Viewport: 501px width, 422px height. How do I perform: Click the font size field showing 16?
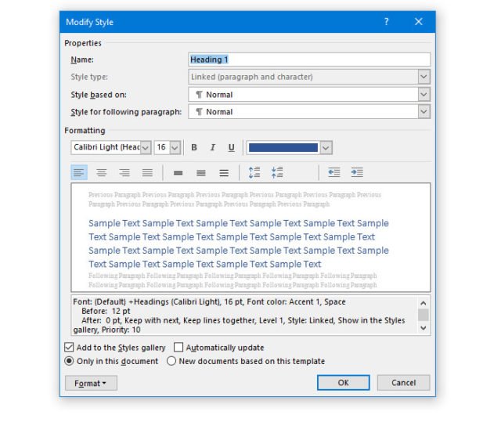[x=162, y=147]
